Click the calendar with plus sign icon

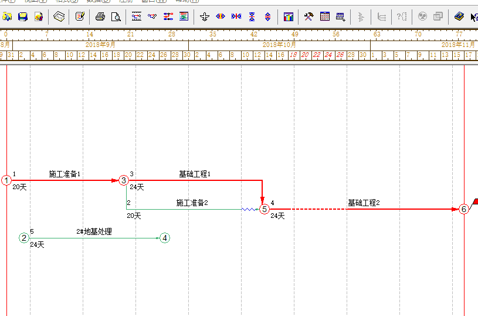click(341, 16)
